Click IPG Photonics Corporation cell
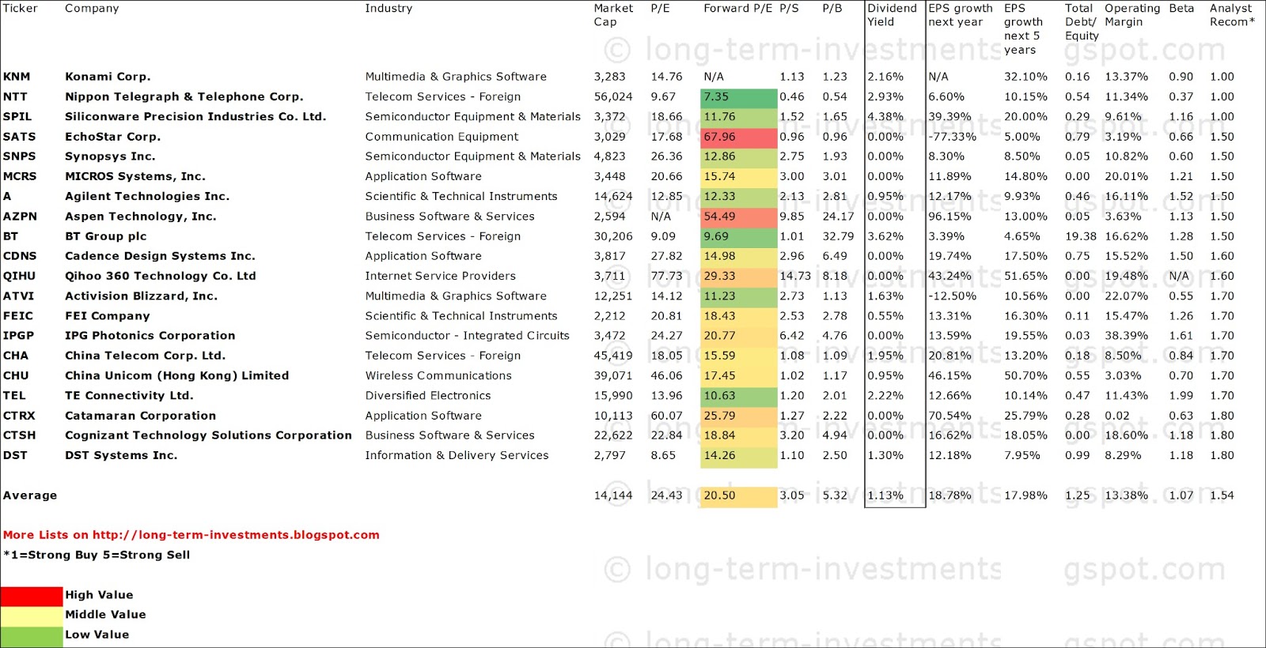 coord(150,336)
